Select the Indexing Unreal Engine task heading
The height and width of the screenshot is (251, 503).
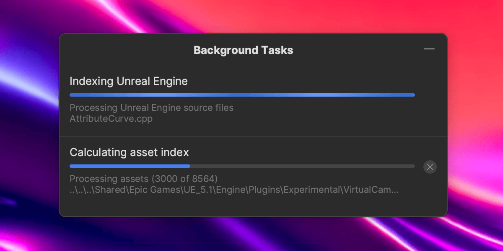(x=128, y=81)
